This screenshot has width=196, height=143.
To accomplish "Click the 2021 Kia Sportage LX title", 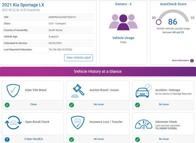I will [x=23, y=5].
